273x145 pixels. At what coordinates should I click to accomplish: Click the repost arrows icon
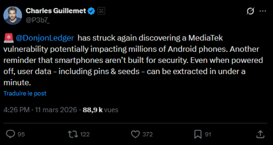[x=73, y=134]
